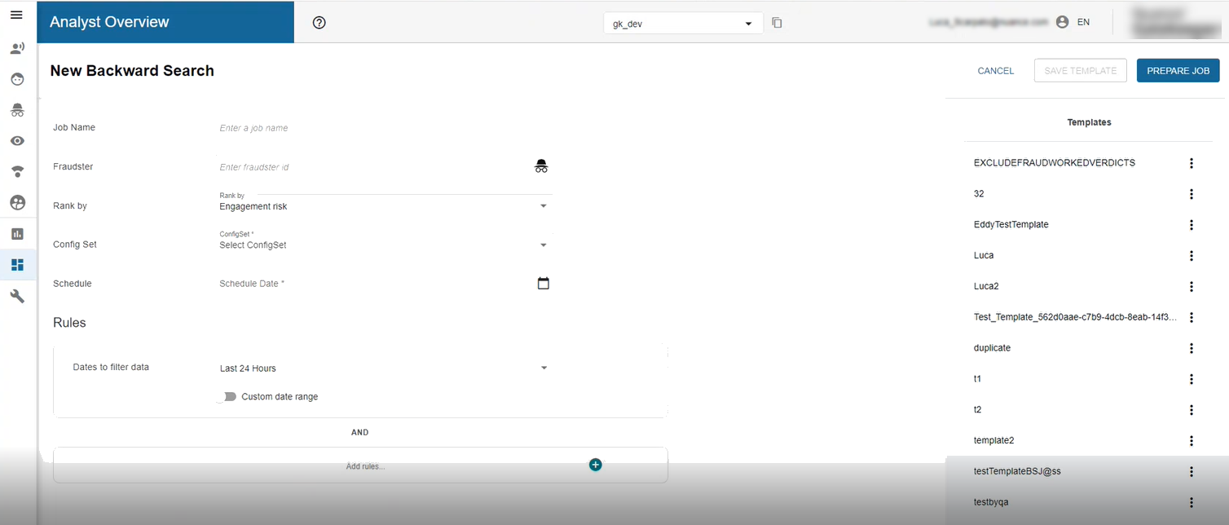
Task: Open the user account avatar icon
Action: (x=1062, y=22)
